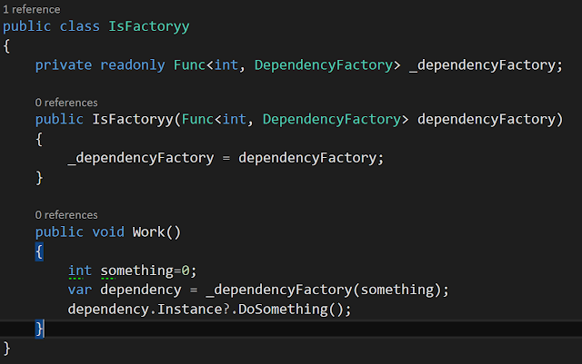The image size is (582, 364).
Task: Click the 'readonly' keyword
Action: (x=133, y=65)
